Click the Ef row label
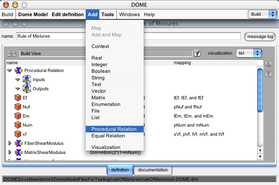The image size is (279, 185). [x=25, y=98]
